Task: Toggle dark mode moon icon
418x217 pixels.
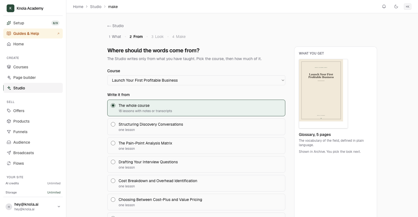Action: click(x=396, y=7)
